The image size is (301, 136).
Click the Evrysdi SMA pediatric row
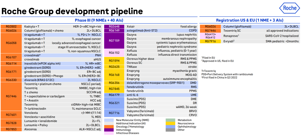pos(261,41)
